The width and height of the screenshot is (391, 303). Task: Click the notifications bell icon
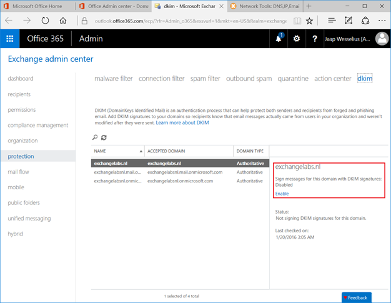tap(279, 39)
